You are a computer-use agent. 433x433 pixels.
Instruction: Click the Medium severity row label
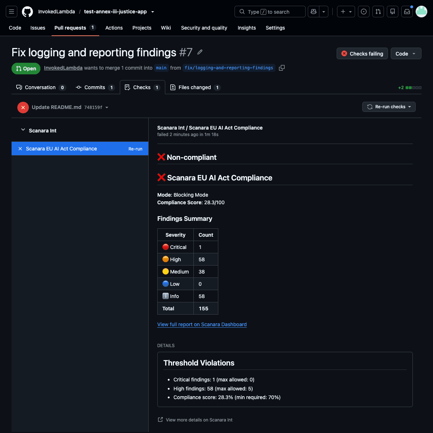click(176, 272)
